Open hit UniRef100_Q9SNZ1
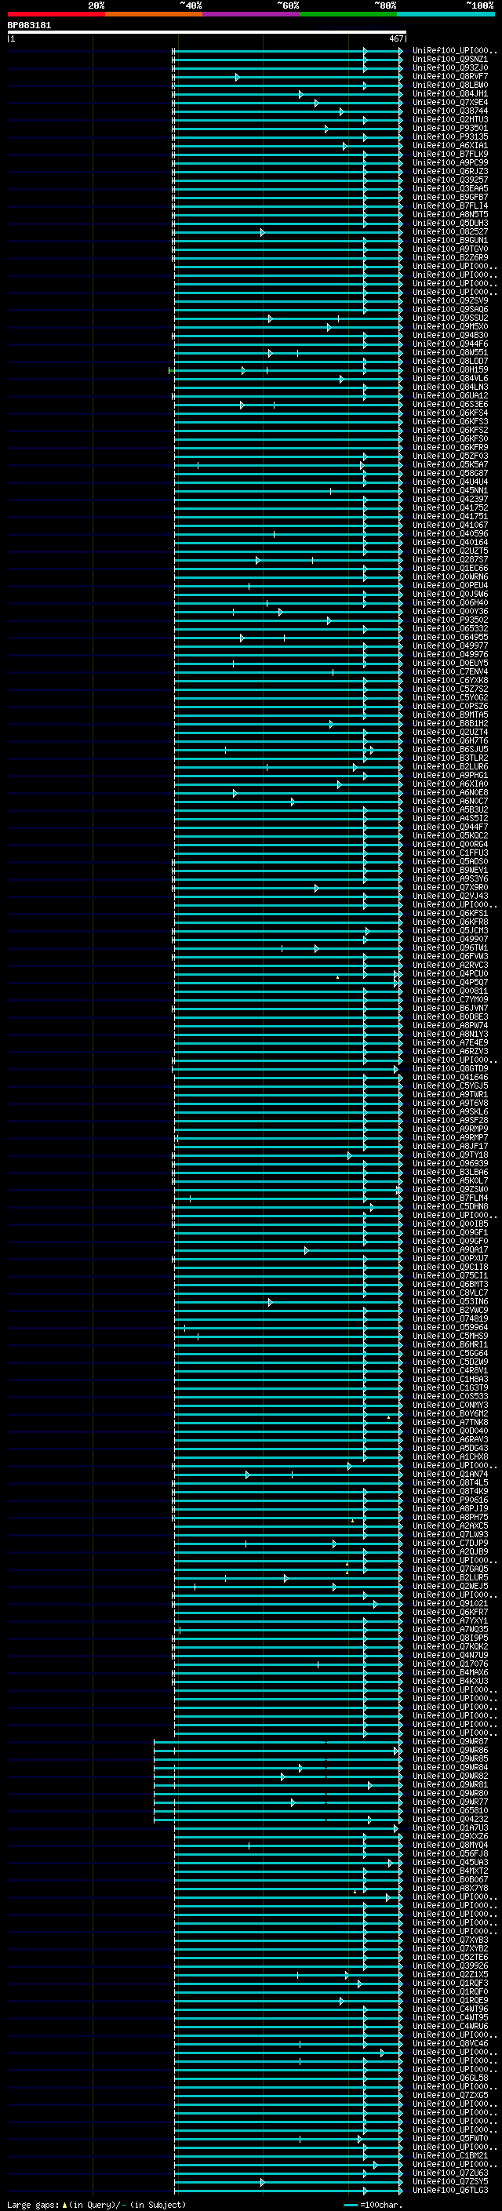Image resolution: width=502 pixels, height=2211 pixels. (450, 60)
